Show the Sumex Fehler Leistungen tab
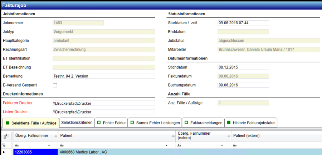This screenshot has width=322, height=155. pos(155,123)
